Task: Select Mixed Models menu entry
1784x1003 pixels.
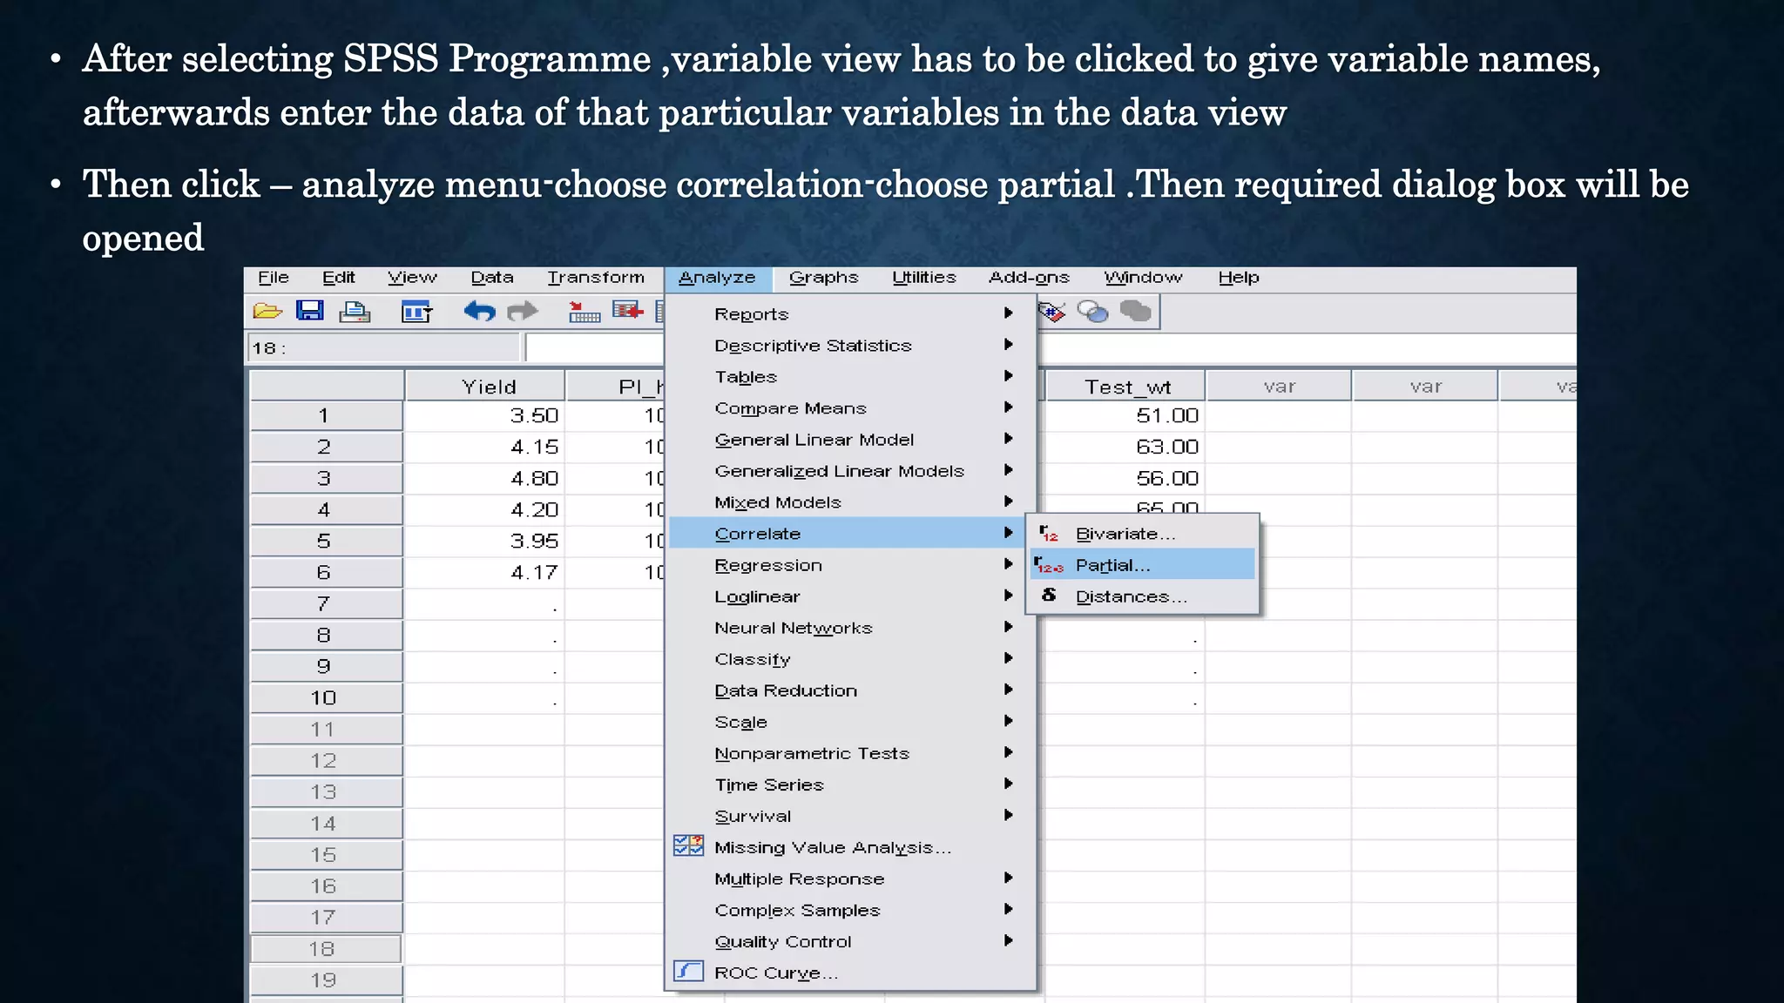Action: coord(851,502)
